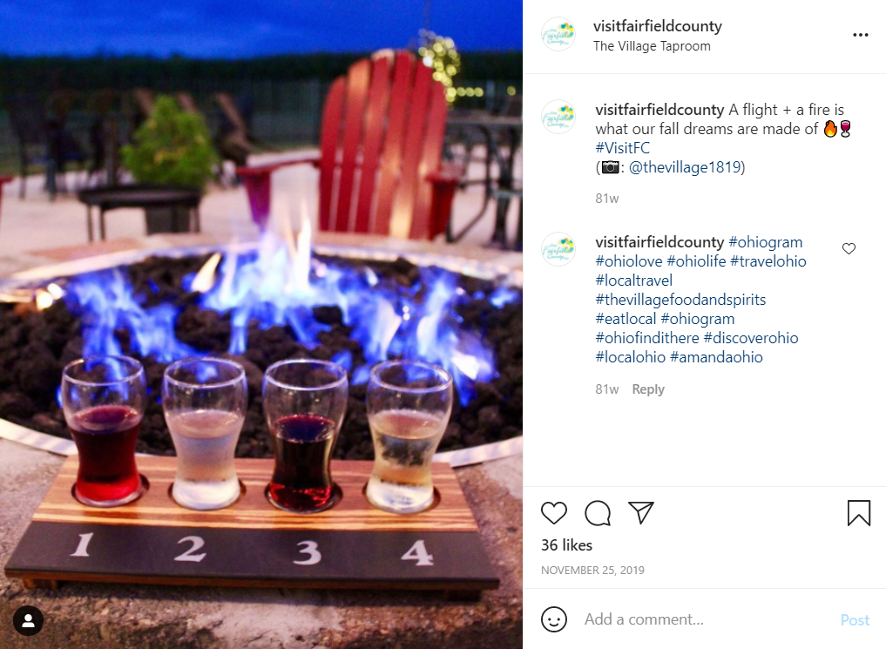Open the #amandaohio hashtag
886x649 pixels.
tap(716, 357)
